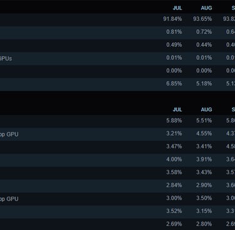Select the 5.88% cell

(174, 121)
